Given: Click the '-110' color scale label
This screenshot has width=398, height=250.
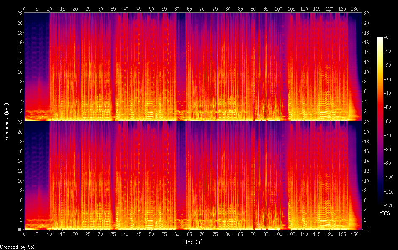Looking at the screenshot, I should [x=388, y=192].
